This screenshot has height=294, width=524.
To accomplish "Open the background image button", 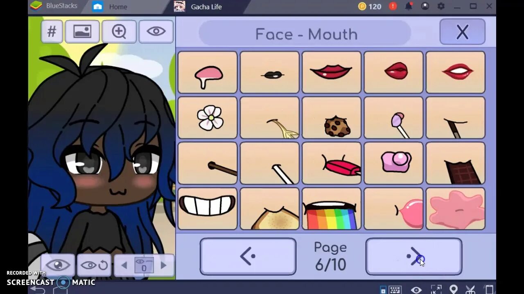I will tap(82, 31).
